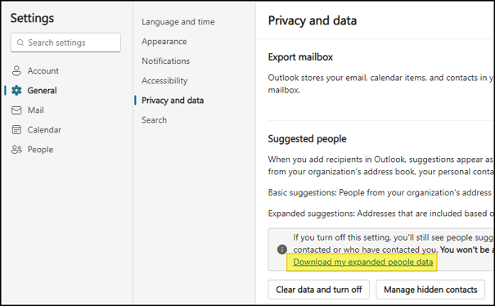
Task: Click the People icon in sidebar
Action: pos(16,150)
